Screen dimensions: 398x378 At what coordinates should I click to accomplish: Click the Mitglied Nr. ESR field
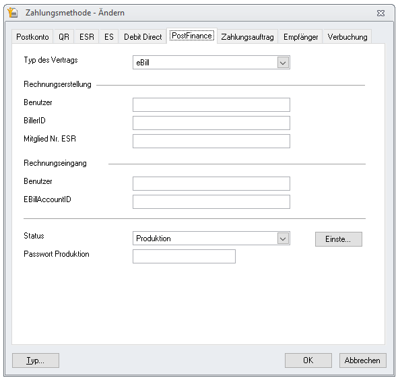point(211,141)
